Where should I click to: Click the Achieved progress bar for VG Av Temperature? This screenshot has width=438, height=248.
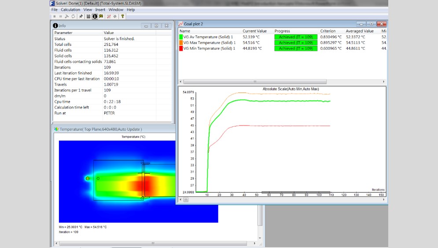click(296, 37)
